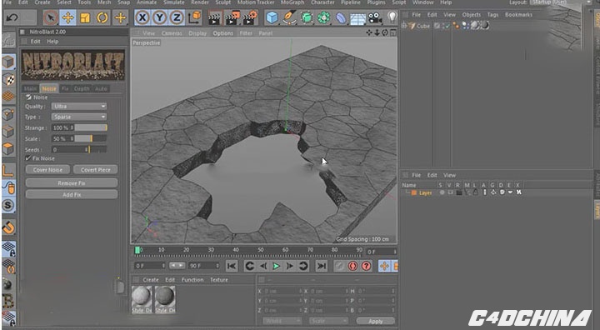Click the end frame 90 F stepper
Viewport: 600px width, 330px height.
click(217, 265)
